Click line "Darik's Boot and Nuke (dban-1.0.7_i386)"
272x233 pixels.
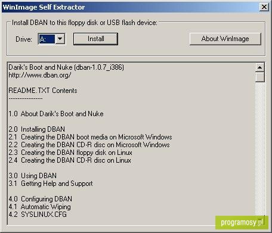pos(66,67)
